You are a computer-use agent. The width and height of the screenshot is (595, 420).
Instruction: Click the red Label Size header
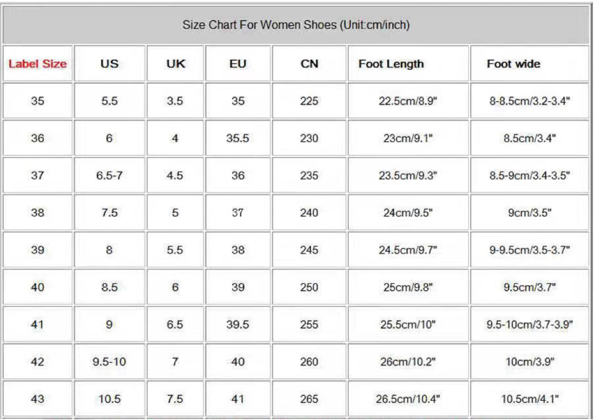(38, 64)
